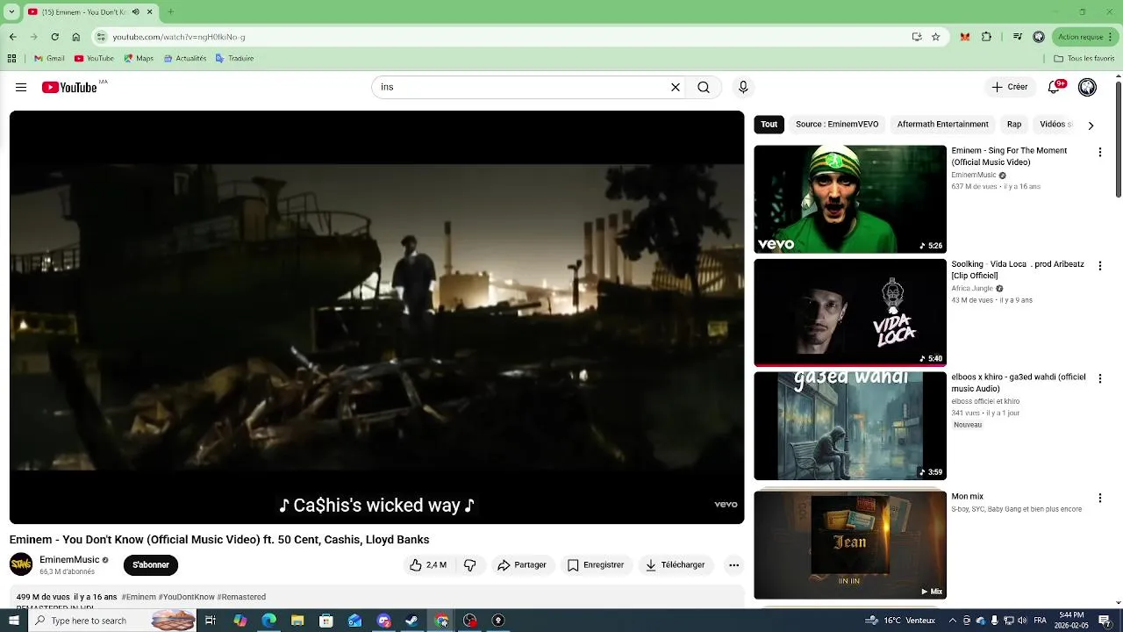Mute the tab via speaker icon

pyautogui.click(x=136, y=12)
